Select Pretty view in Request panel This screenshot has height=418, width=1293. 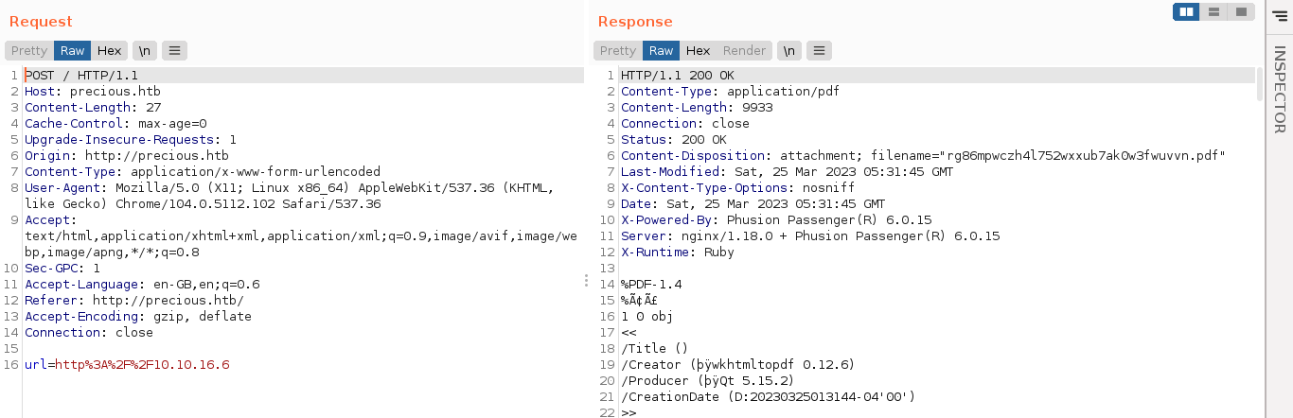[x=29, y=51]
